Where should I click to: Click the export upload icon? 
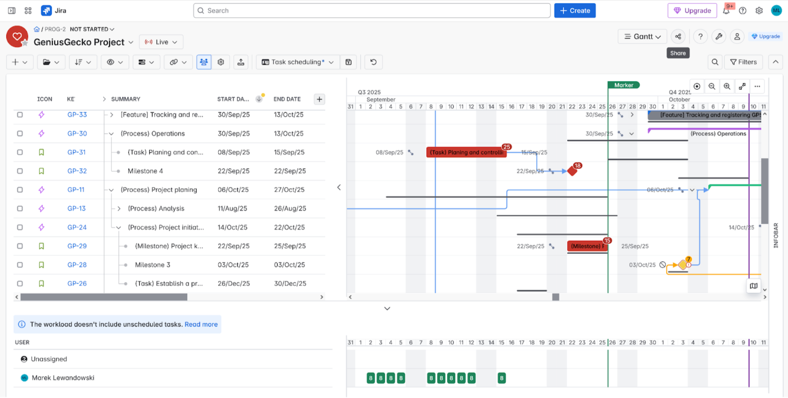pyautogui.click(x=241, y=62)
